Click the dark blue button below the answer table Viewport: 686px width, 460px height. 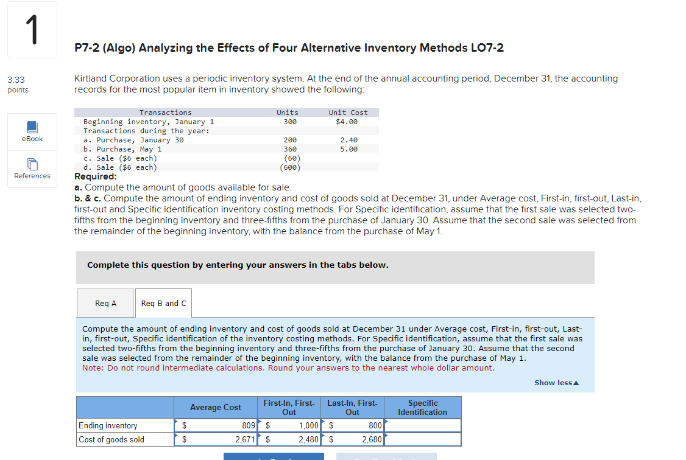[273, 457]
